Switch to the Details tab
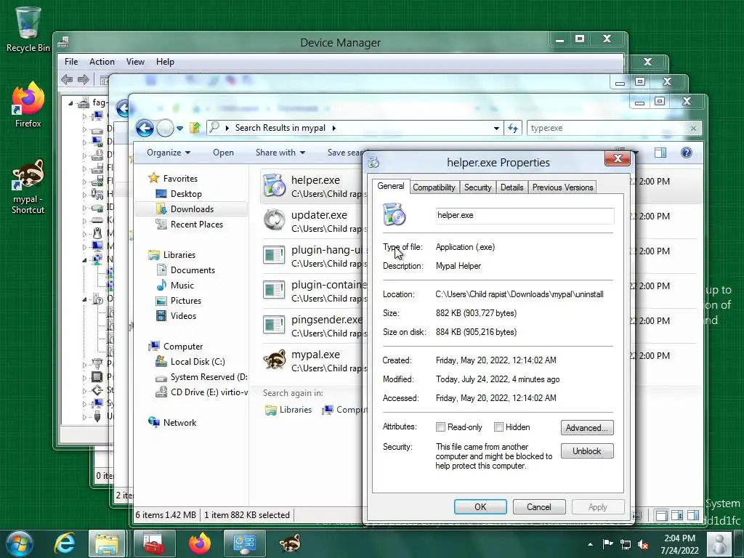744x558 pixels. click(512, 187)
